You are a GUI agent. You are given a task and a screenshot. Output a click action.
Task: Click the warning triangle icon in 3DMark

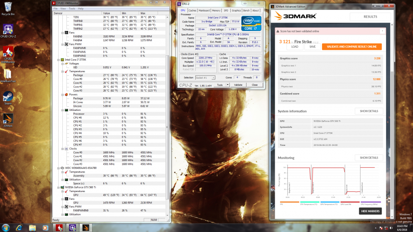[278, 31]
